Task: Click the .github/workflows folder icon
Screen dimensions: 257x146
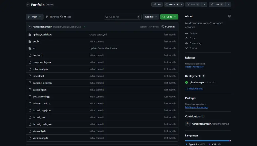Action: (30, 35)
